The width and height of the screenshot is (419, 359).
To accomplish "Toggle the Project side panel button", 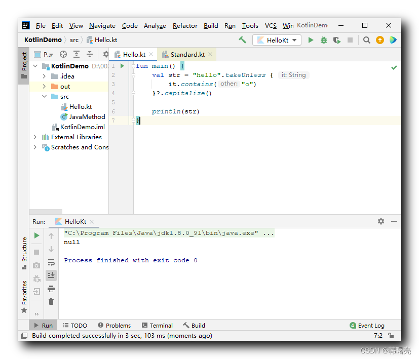I will 24,65.
